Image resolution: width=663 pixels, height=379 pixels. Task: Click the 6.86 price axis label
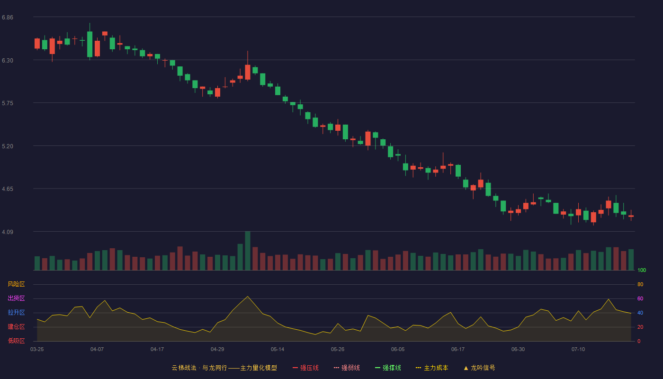(8, 18)
